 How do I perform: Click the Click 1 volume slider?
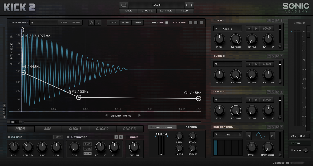tap(280, 34)
